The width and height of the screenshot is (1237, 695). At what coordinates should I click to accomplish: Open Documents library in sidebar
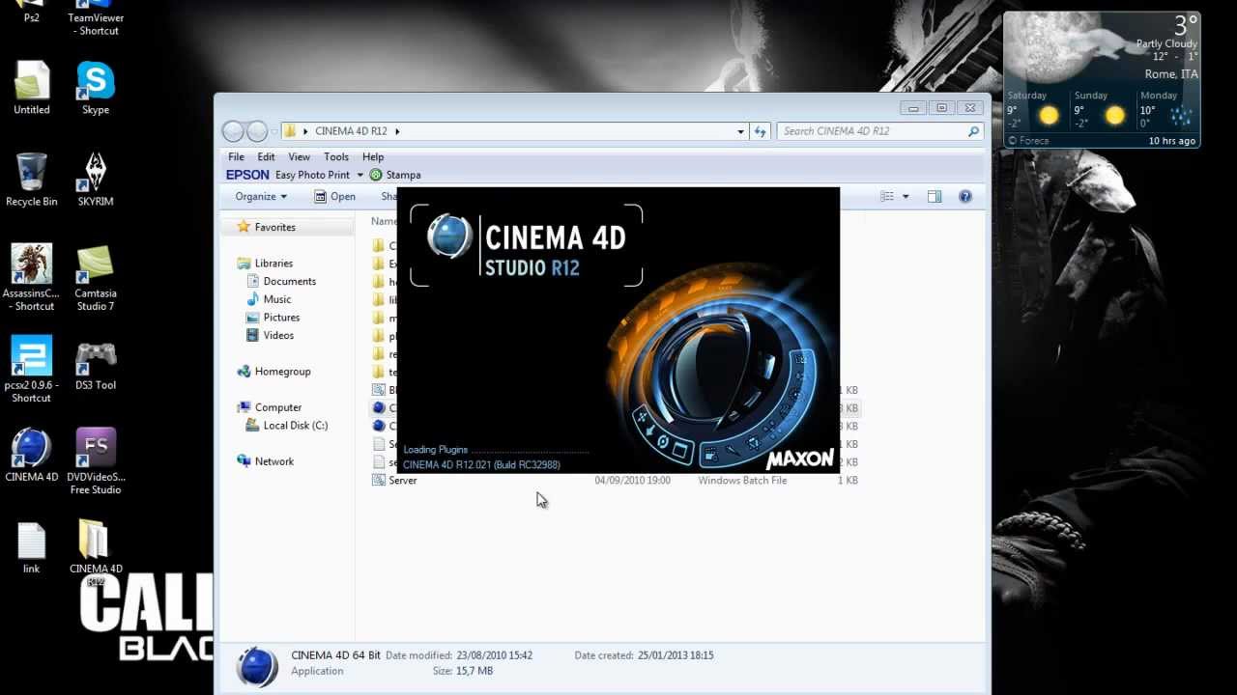pos(289,281)
